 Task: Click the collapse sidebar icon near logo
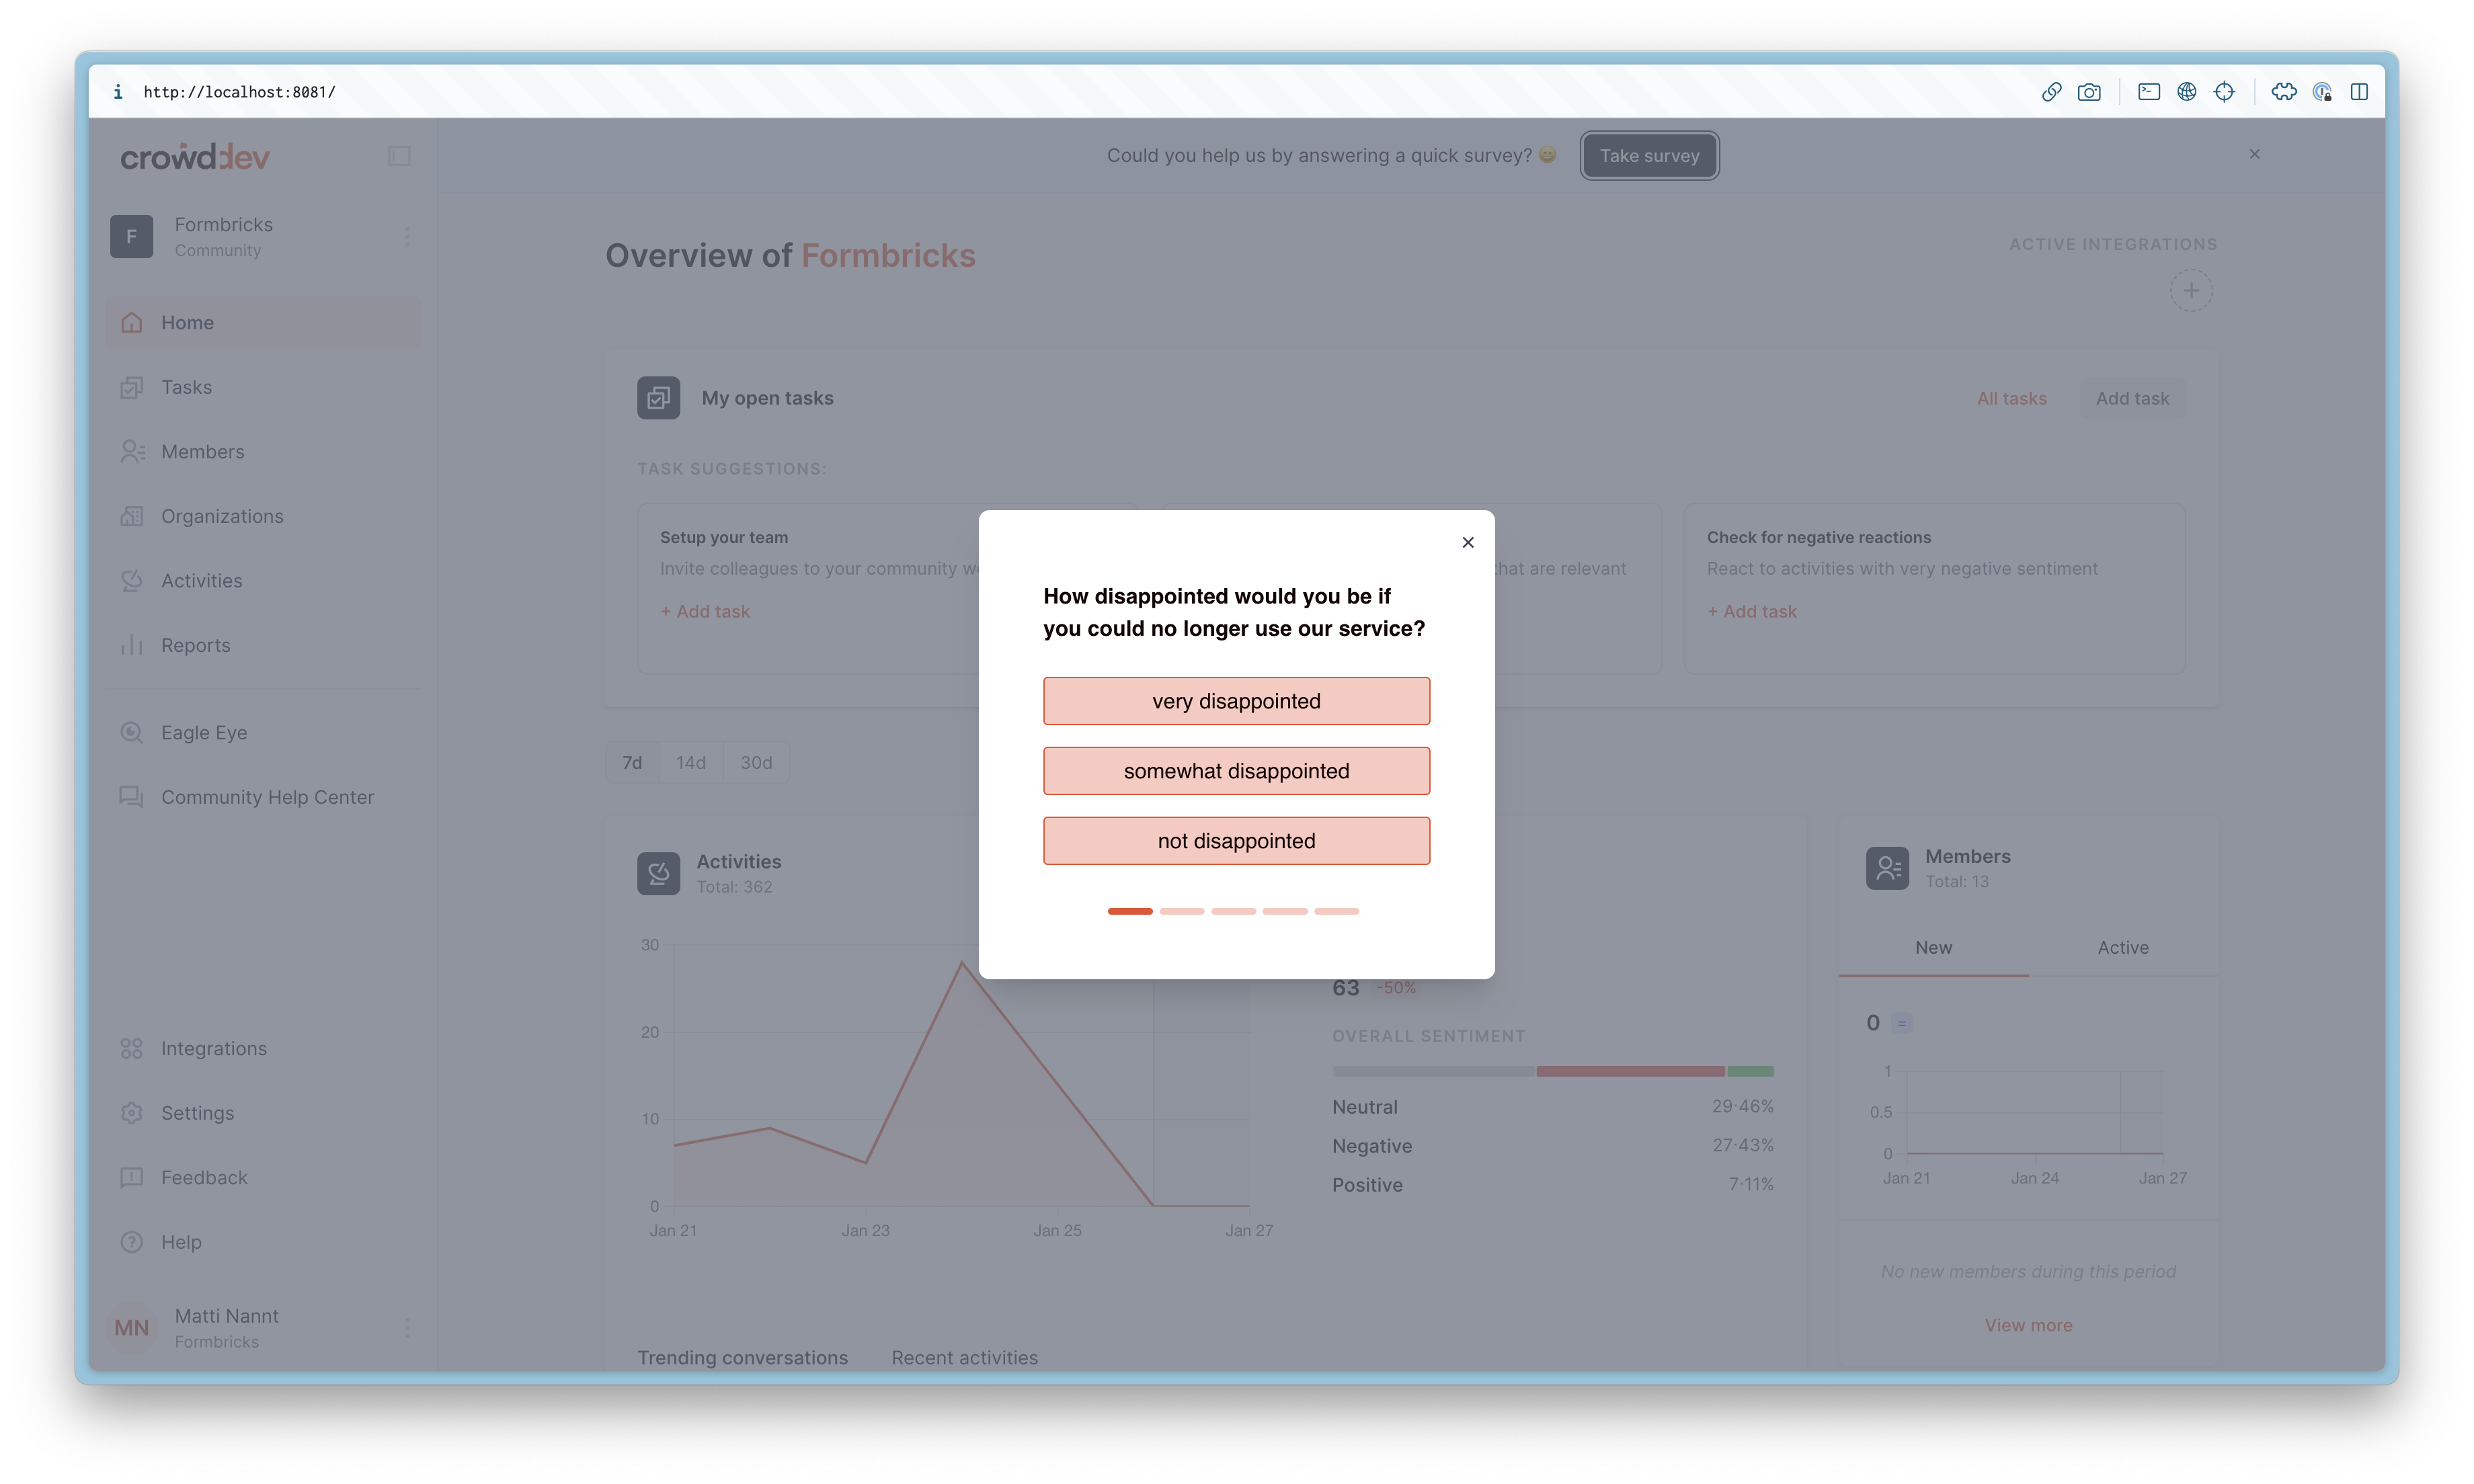[399, 156]
